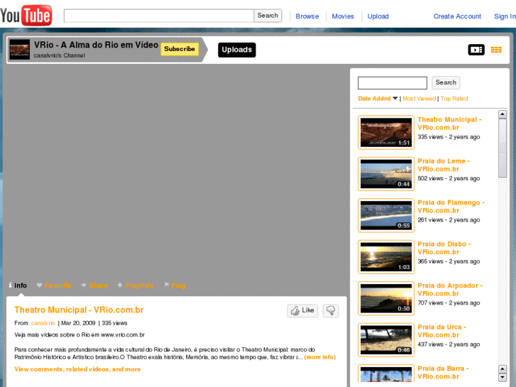The height and width of the screenshot is (387, 516).
Task: Click Praia do Flamengo 0:55 thumbnail
Action: click(386, 215)
